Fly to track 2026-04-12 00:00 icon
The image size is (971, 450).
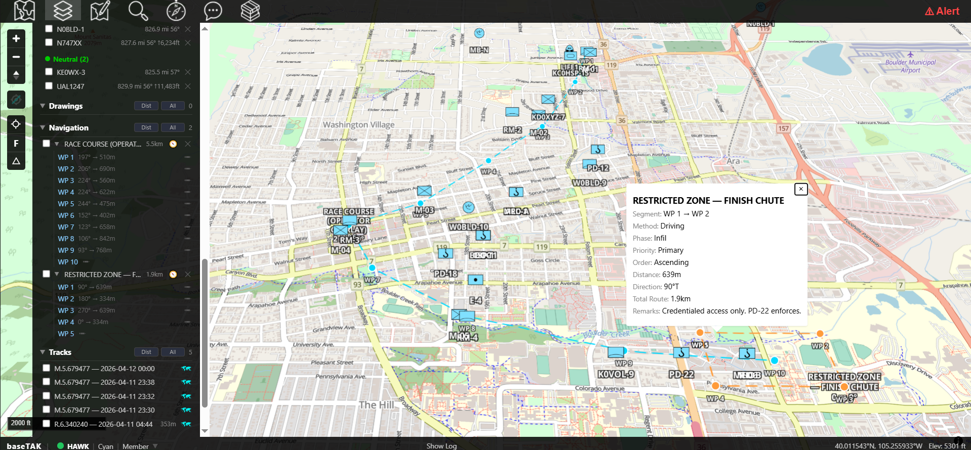186,369
